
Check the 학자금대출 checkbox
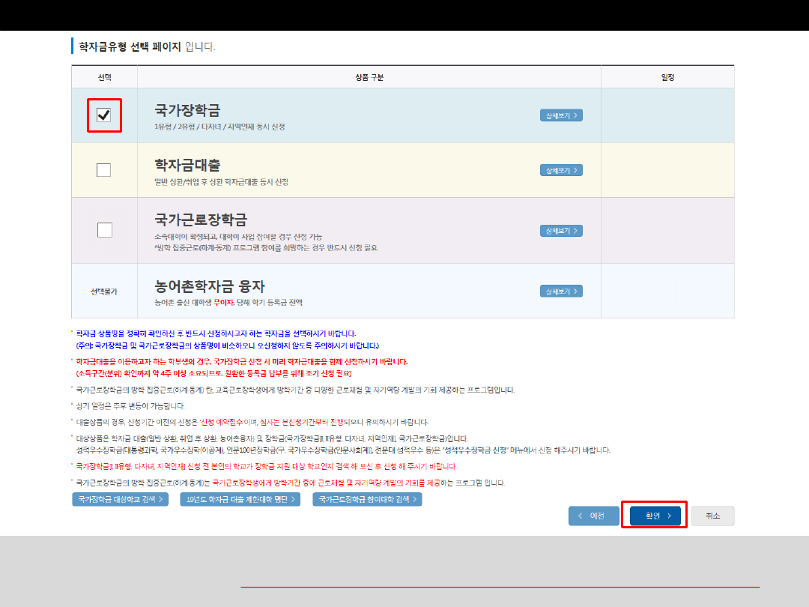tap(104, 170)
